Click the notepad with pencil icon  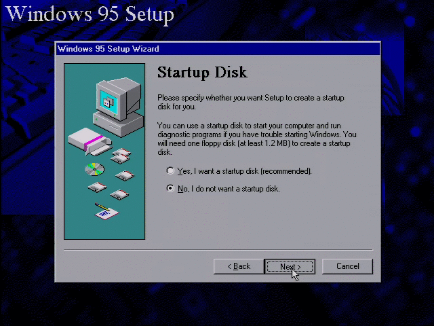[x=106, y=211]
